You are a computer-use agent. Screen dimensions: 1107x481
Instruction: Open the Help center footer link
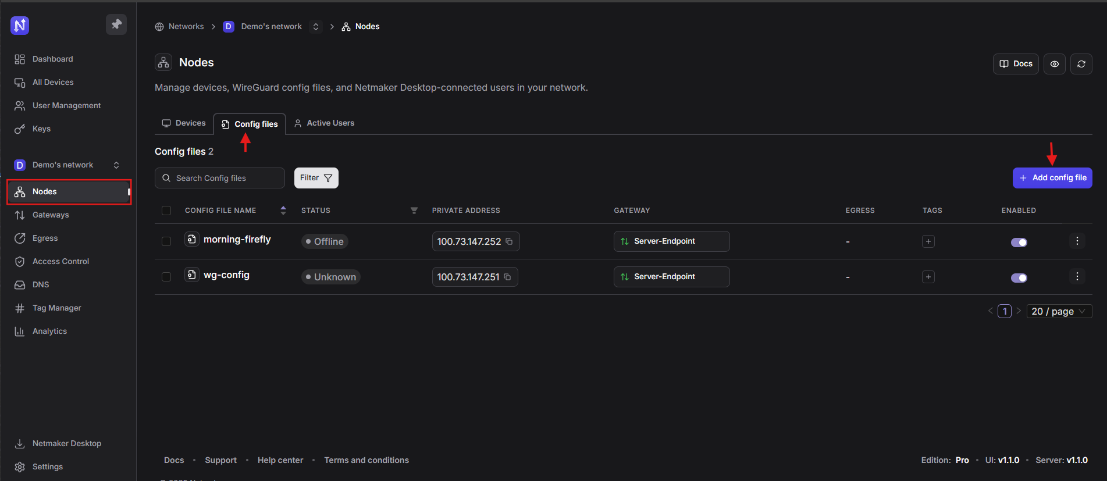click(280, 460)
